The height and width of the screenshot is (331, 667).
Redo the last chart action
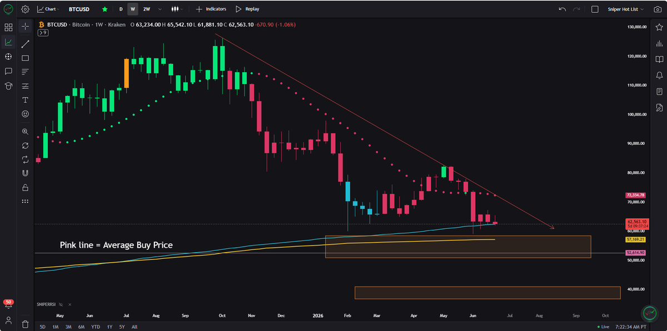[x=576, y=9]
